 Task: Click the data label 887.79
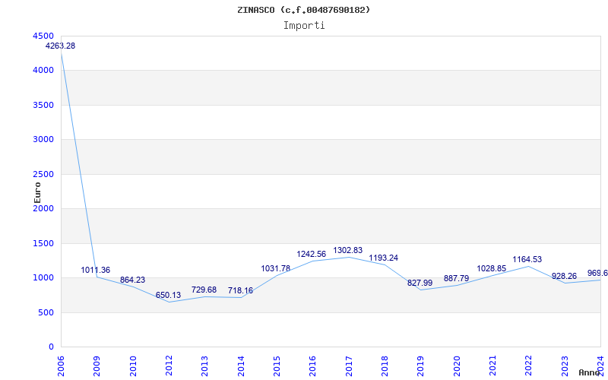456,278
